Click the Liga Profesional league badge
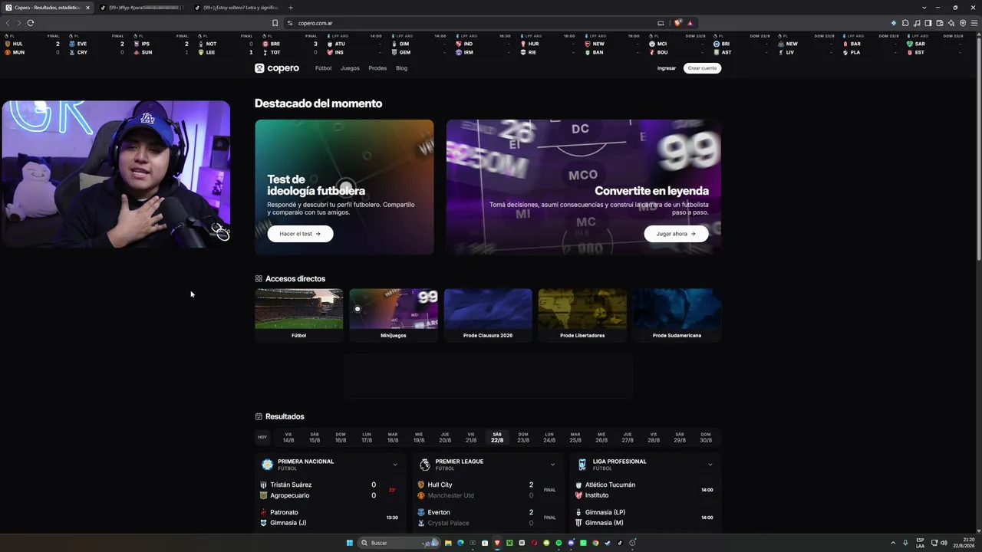Image resolution: width=982 pixels, height=552 pixels. (x=582, y=465)
